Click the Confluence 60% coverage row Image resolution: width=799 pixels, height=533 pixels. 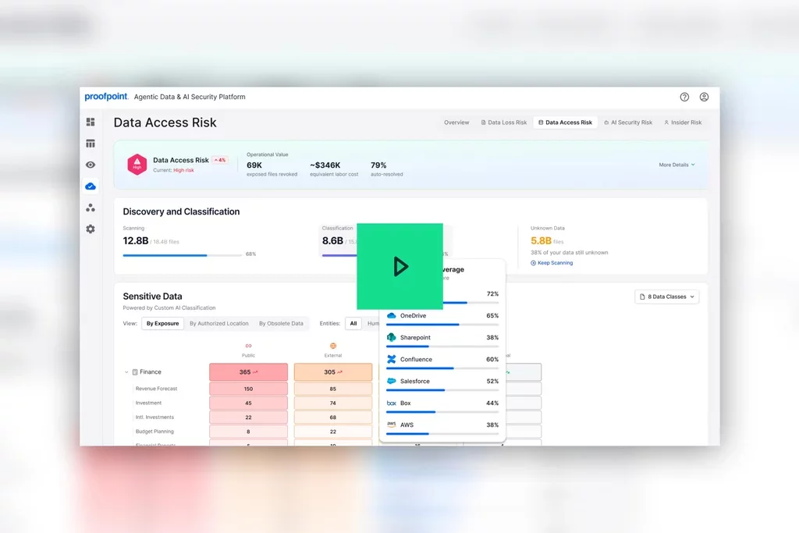[442, 362]
